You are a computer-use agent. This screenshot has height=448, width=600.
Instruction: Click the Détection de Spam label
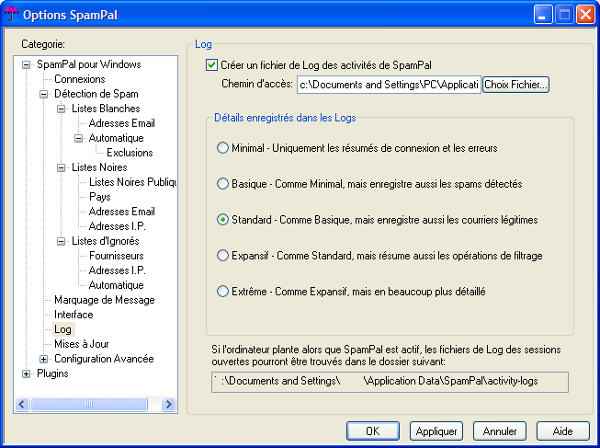(96, 94)
